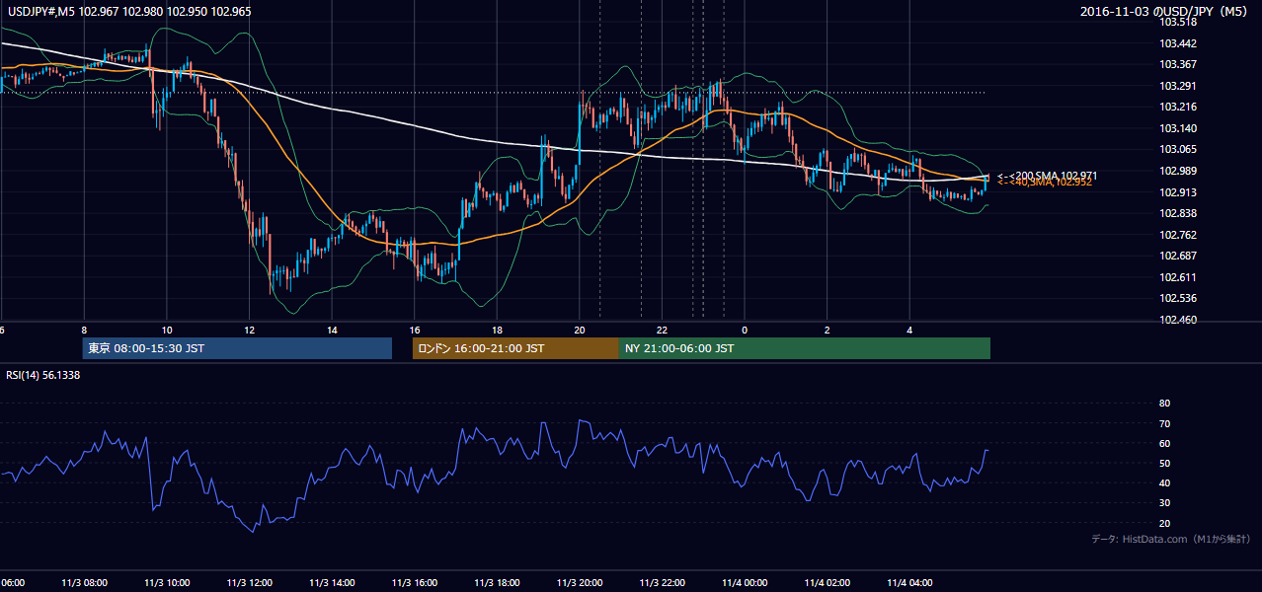Click the 11/4 00:00 bottom time label
This screenshot has height=592, width=1262.
tap(745, 582)
